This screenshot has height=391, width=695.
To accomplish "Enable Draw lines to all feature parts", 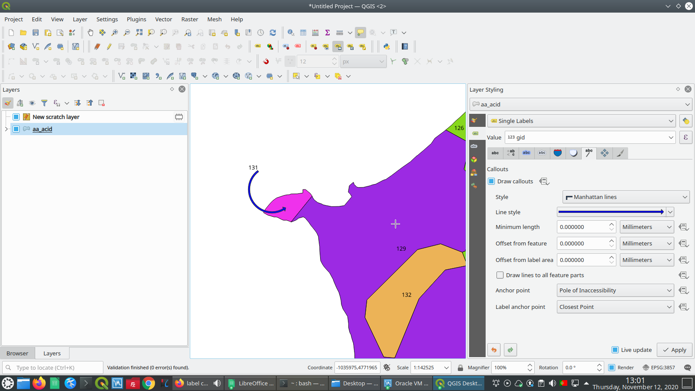I will (500, 275).
